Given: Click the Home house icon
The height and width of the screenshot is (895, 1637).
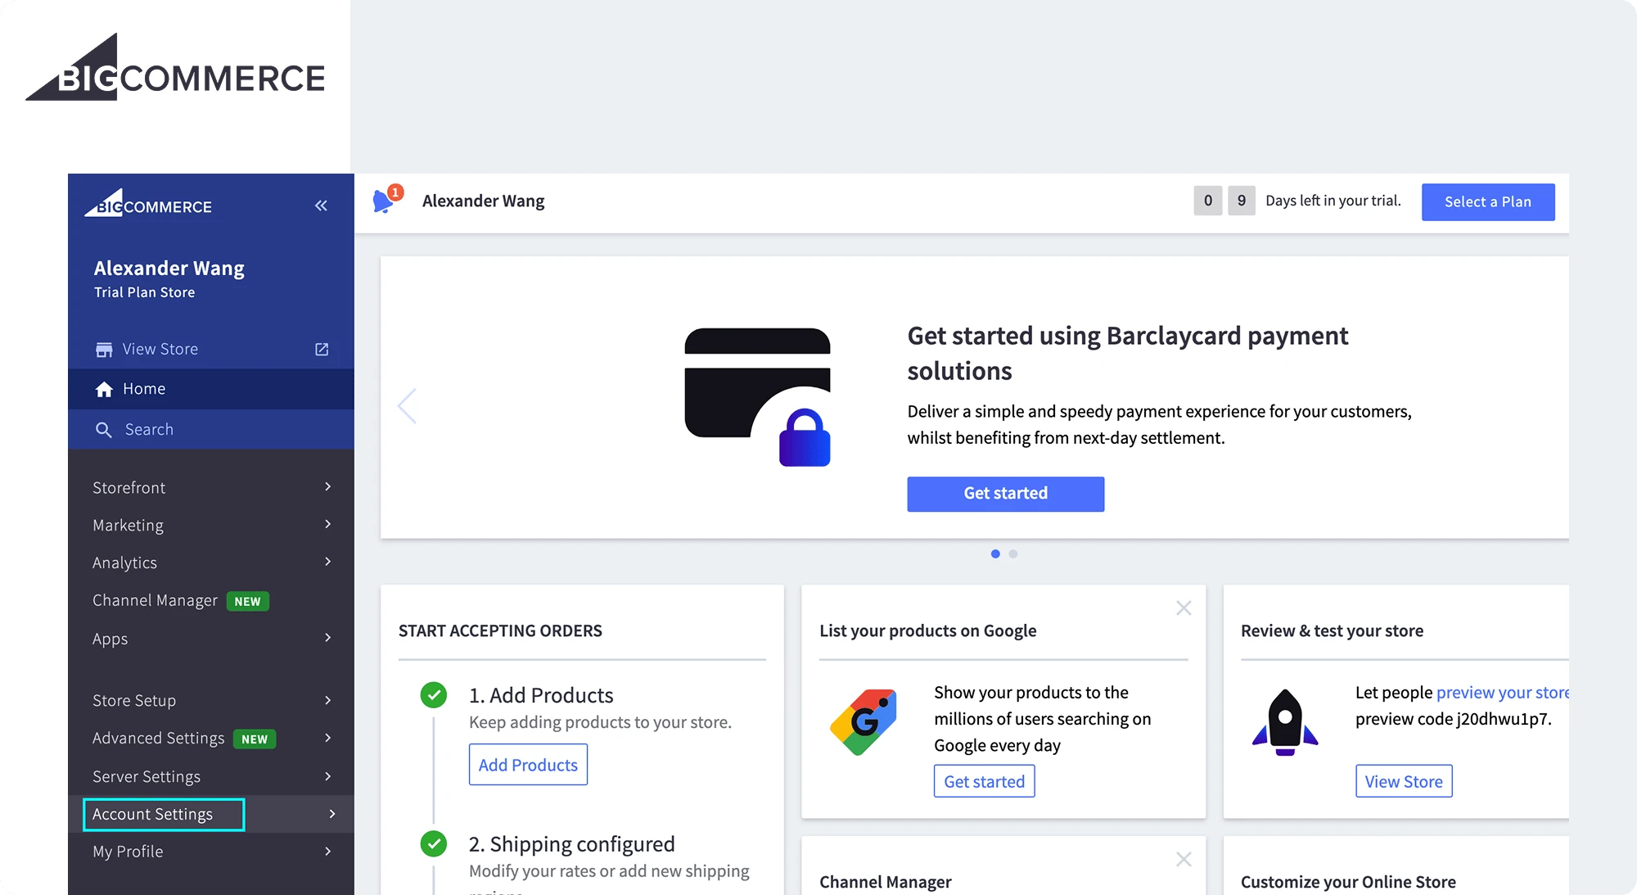Looking at the screenshot, I should point(104,390).
